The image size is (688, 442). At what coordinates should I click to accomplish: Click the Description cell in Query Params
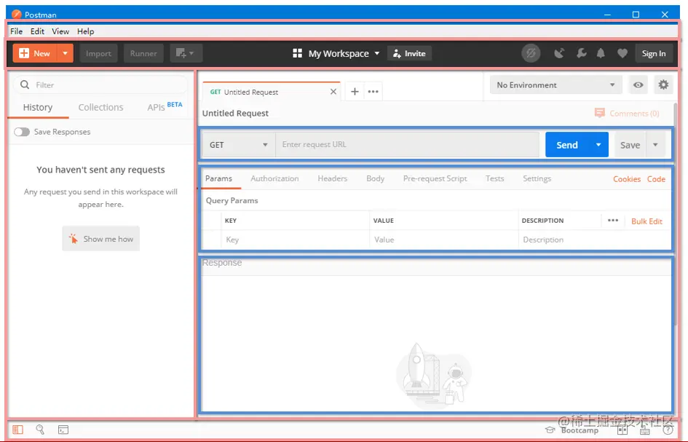tap(595, 240)
